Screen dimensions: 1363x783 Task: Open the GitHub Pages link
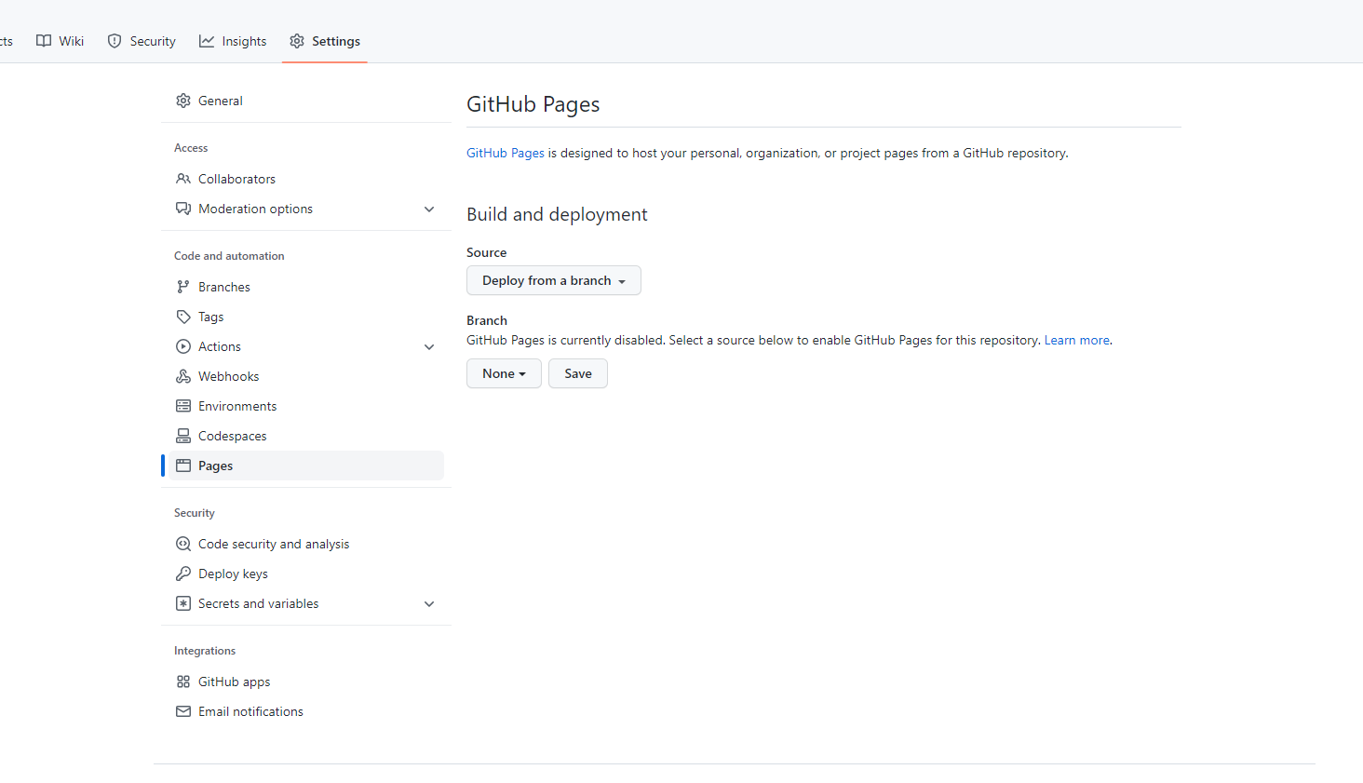point(505,153)
